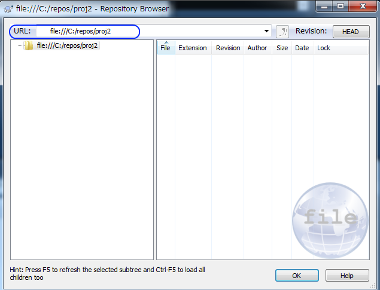Maximize the Repository Browser window
Viewport: 380px width, 290px height.
click(x=341, y=6)
